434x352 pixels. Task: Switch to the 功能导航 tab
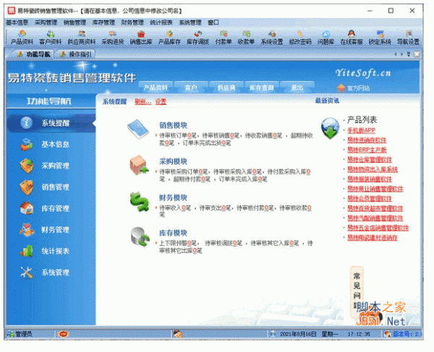33,54
